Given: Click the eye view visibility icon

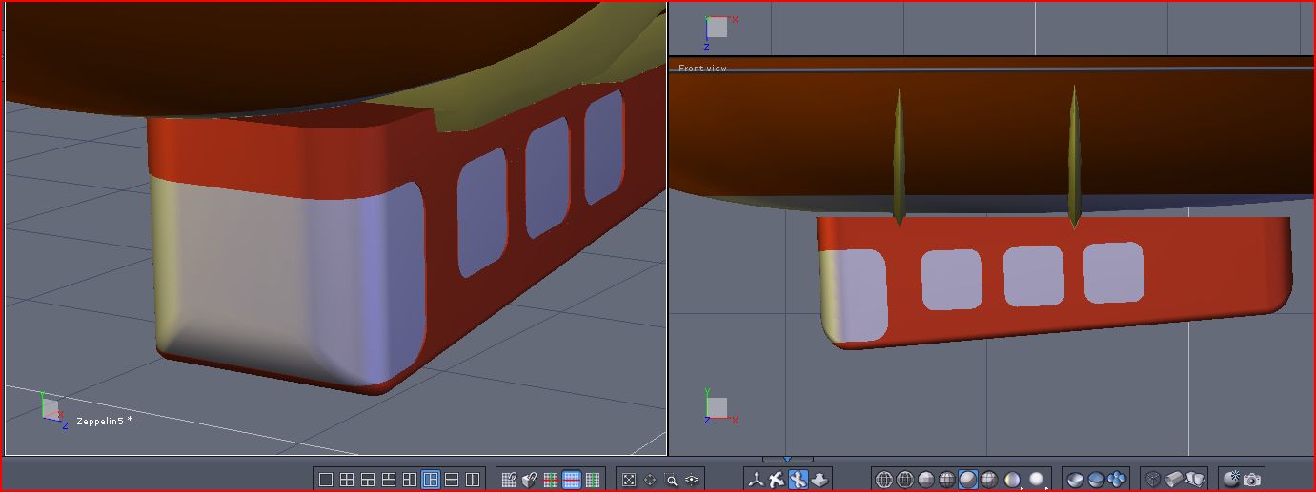Looking at the screenshot, I should click(x=692, y=480).
